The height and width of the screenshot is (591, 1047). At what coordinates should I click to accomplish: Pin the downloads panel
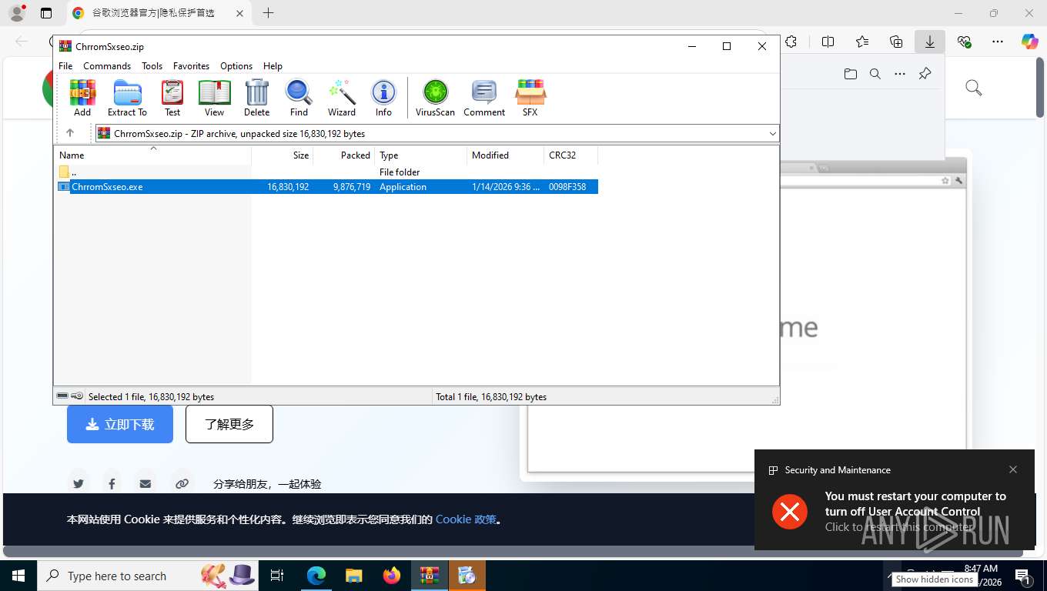[925, 74]
